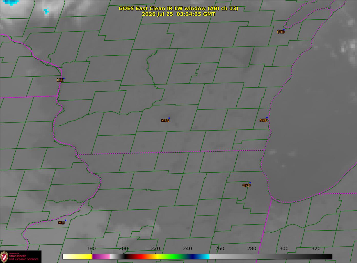Click the GOES East Clean IR title

(x=178, y=8)
